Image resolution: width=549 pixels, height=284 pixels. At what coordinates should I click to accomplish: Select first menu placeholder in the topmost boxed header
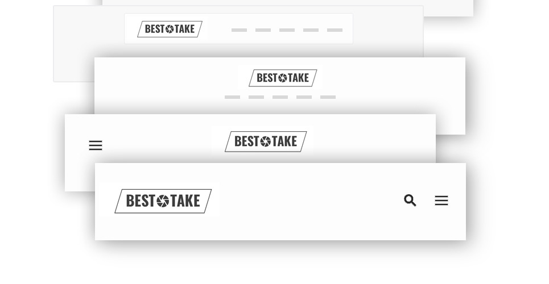tap(239, 30)
